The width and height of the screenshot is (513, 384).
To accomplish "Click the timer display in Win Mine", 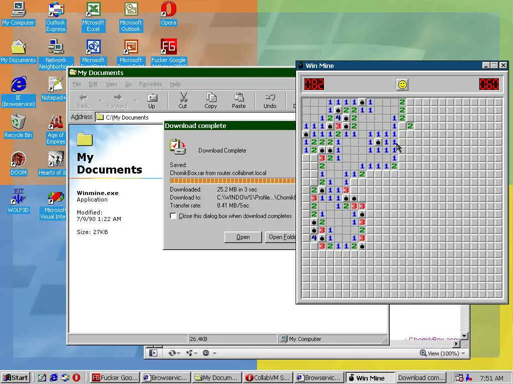I will coord(489,84).
